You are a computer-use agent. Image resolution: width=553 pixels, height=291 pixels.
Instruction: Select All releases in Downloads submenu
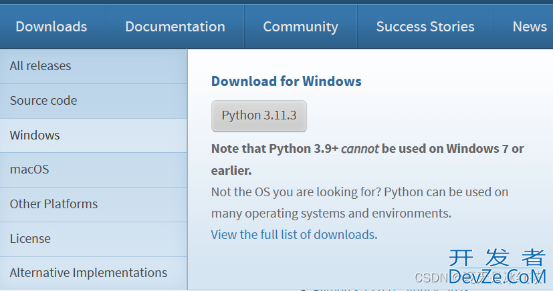pos(94,66)
